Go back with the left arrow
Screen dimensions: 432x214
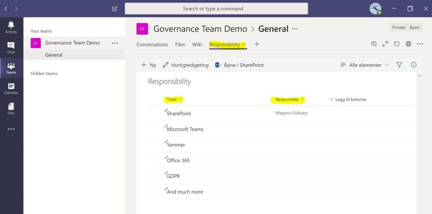pos(6,9)
